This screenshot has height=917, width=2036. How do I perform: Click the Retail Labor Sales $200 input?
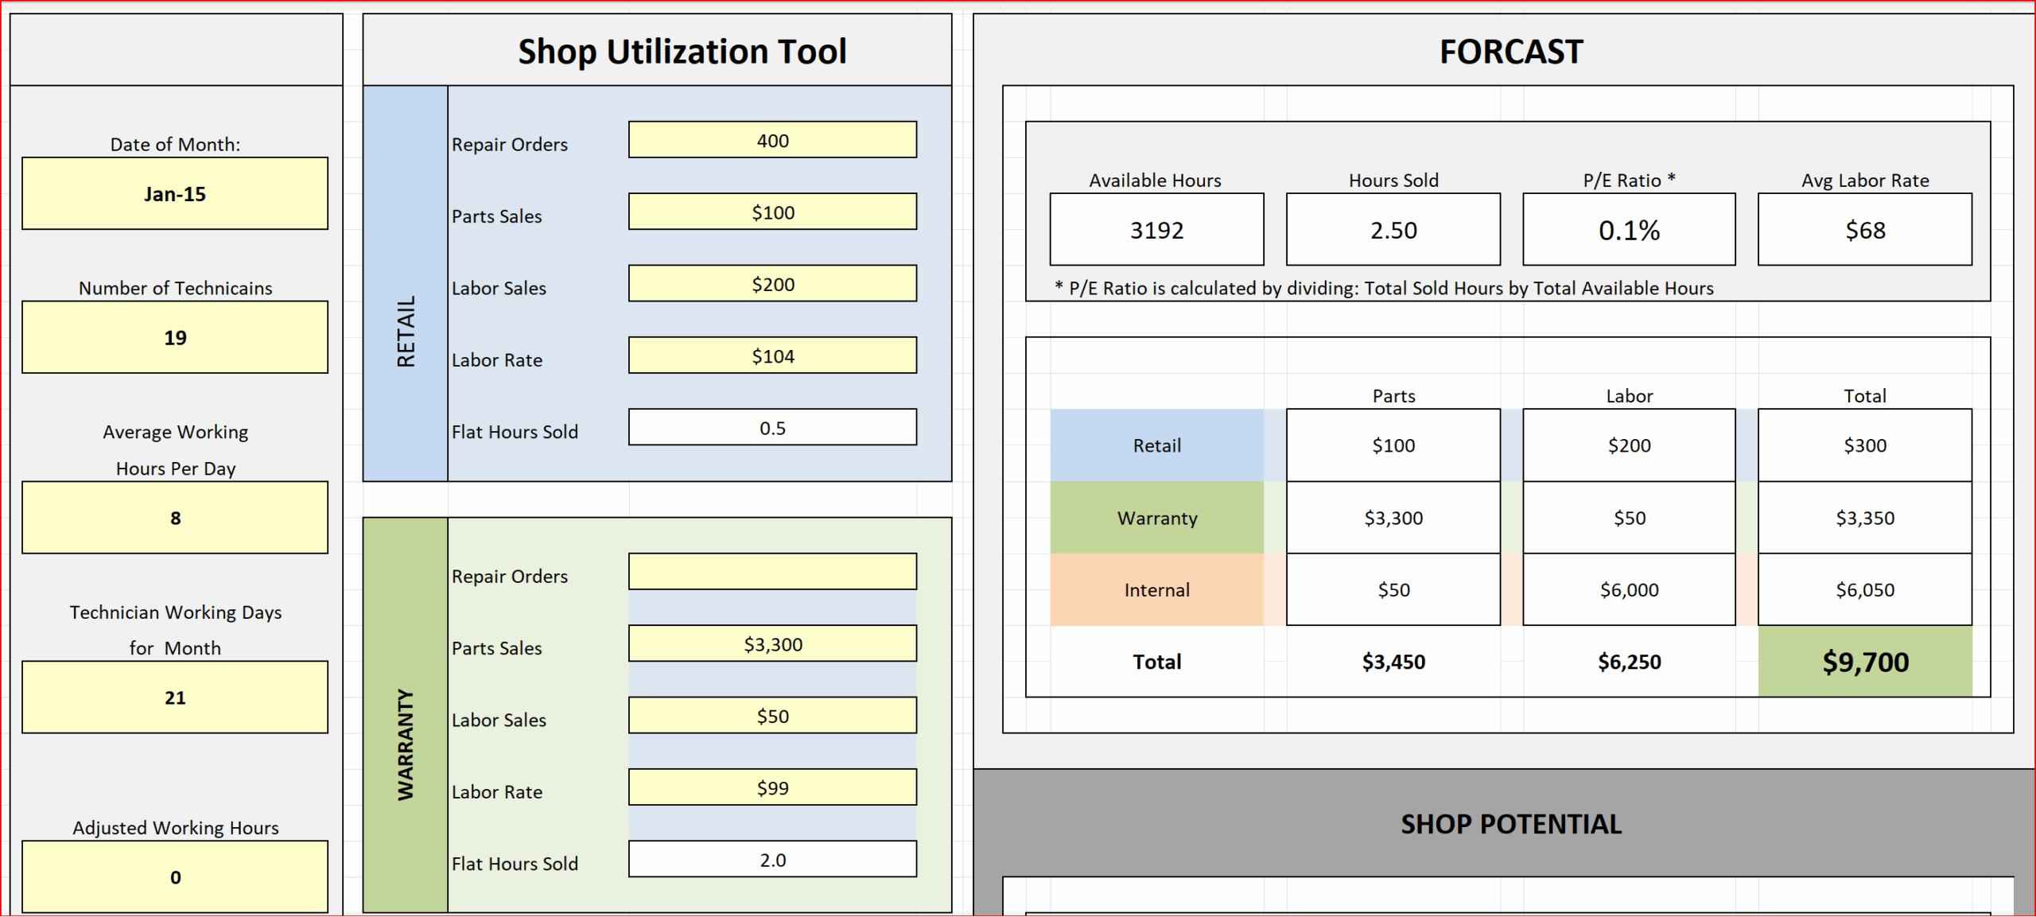(x=772, y=283)
